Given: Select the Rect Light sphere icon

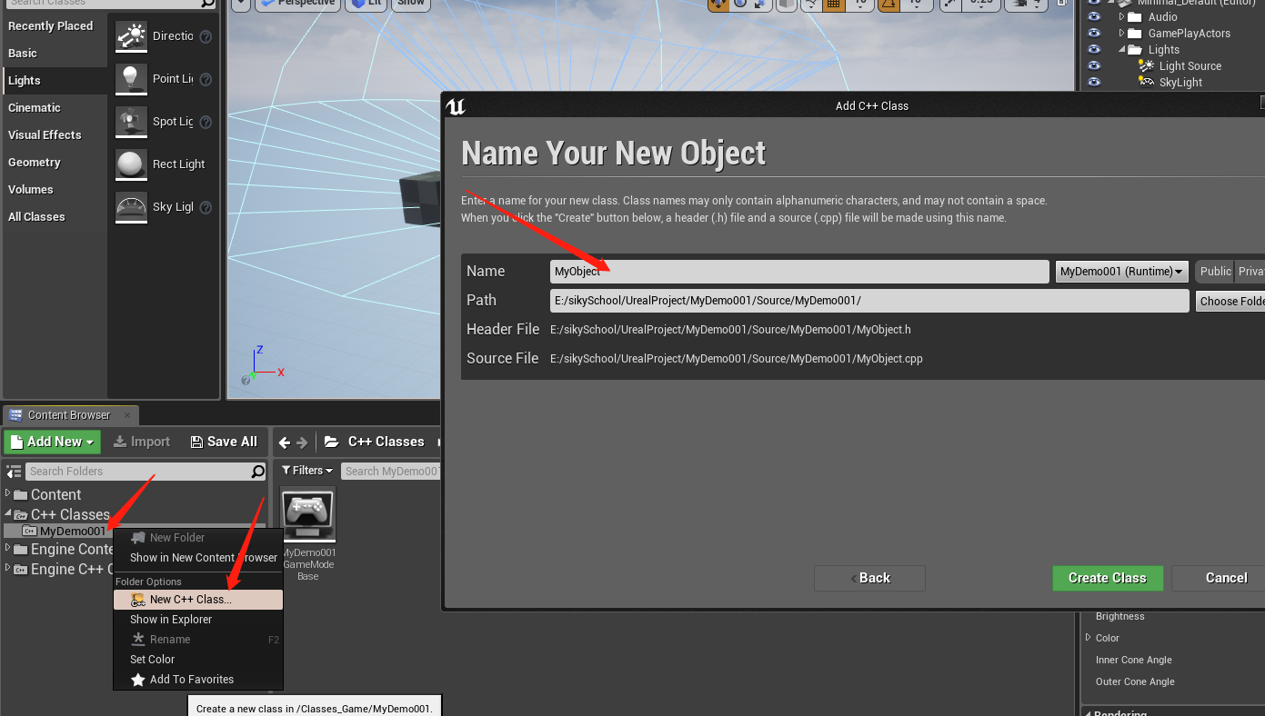Looking at the screenshot, I should pyautogui.click(x=132, y=164).
